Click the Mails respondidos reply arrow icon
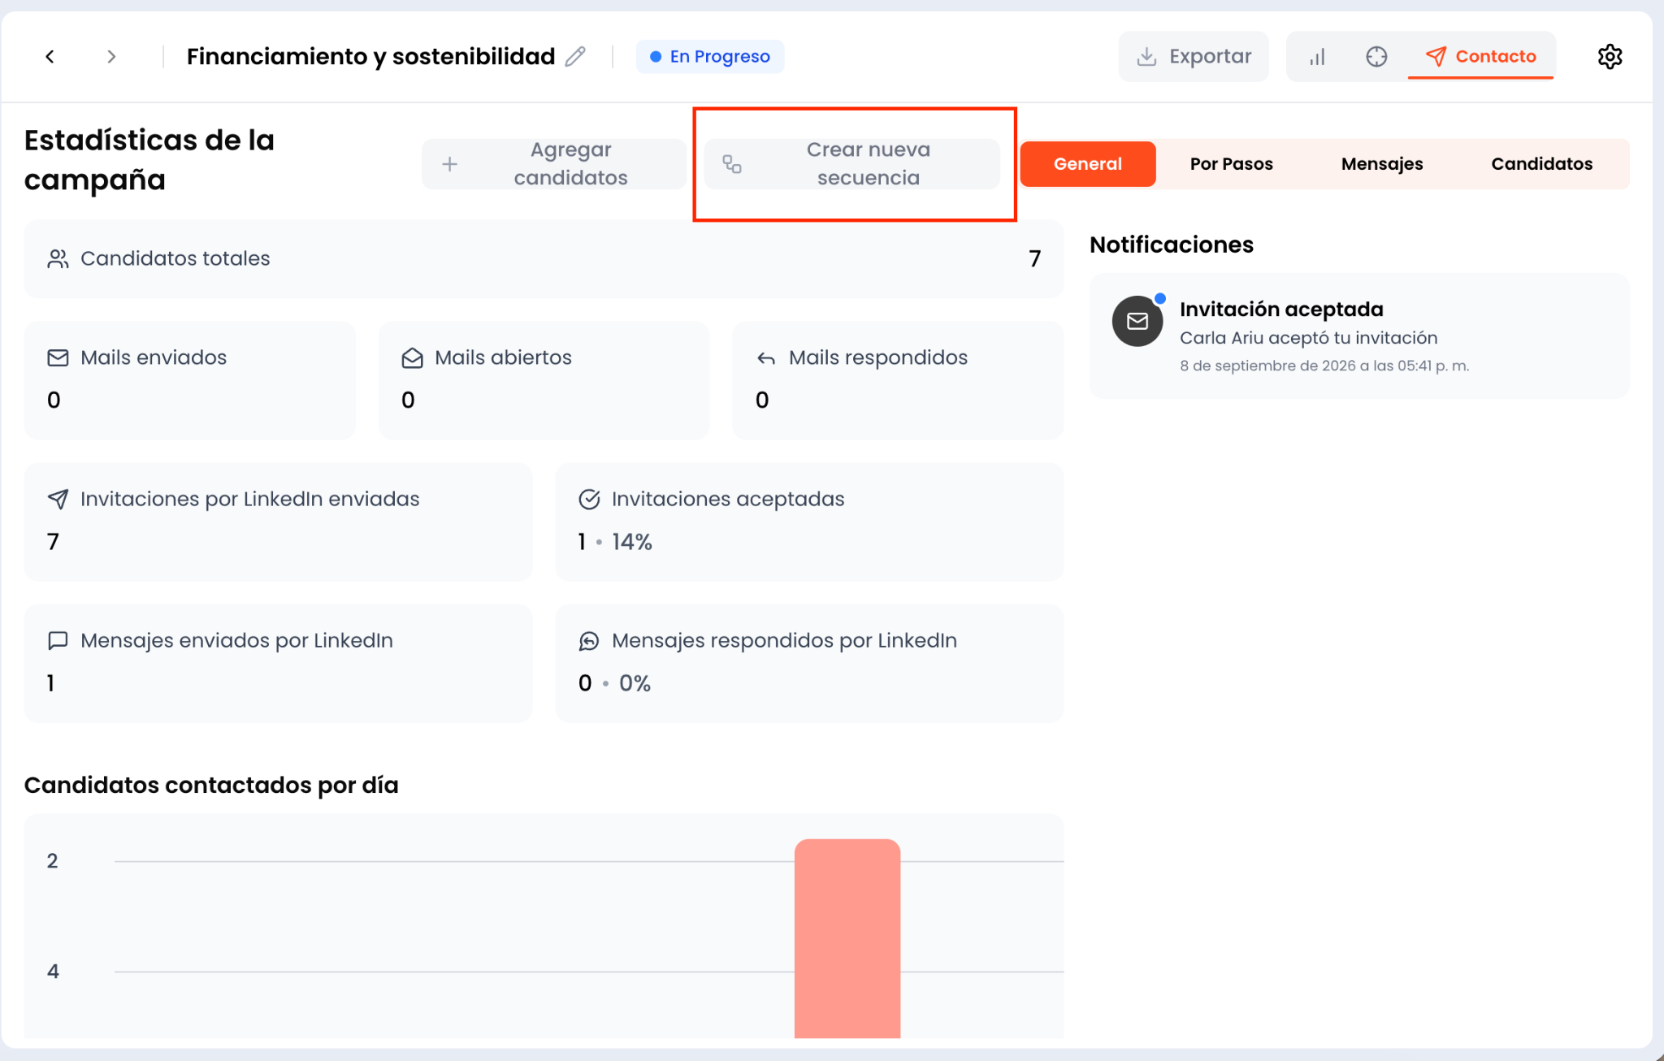 (x=766, y=358)
